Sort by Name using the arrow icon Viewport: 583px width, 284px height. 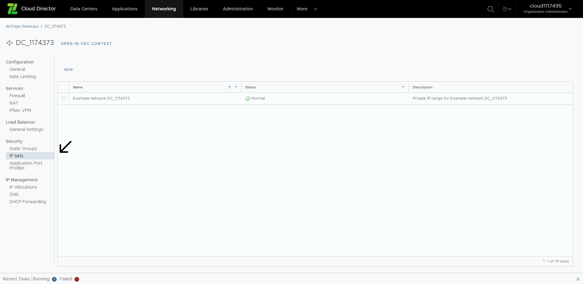pos(230,87)
